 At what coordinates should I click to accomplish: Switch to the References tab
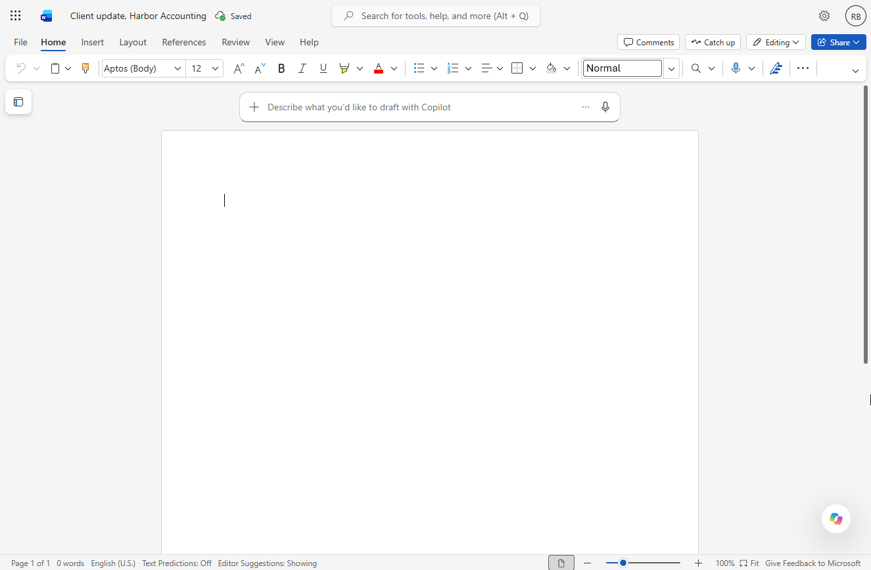[x=184, y=42]
